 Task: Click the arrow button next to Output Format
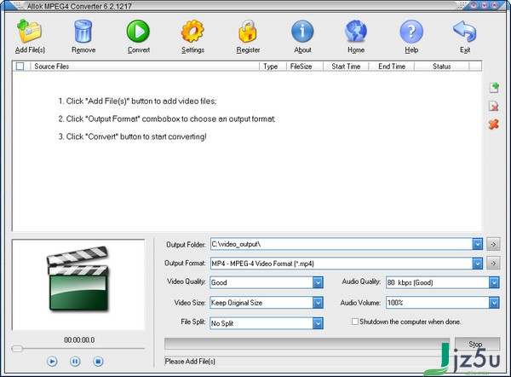pos(493,264)
